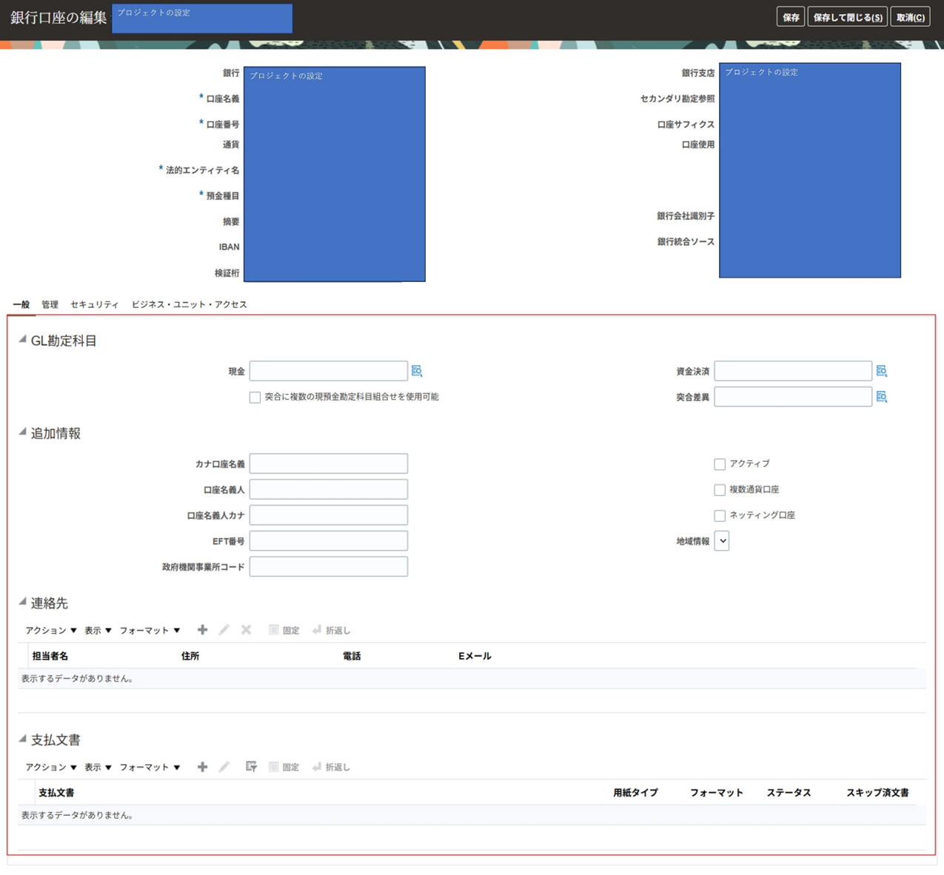
Task: Click the カナ口座名義 input field
Action: point(328,464)
